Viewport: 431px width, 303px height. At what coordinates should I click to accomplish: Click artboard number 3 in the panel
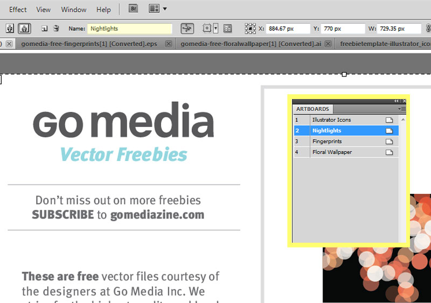(x=297, y=141)
